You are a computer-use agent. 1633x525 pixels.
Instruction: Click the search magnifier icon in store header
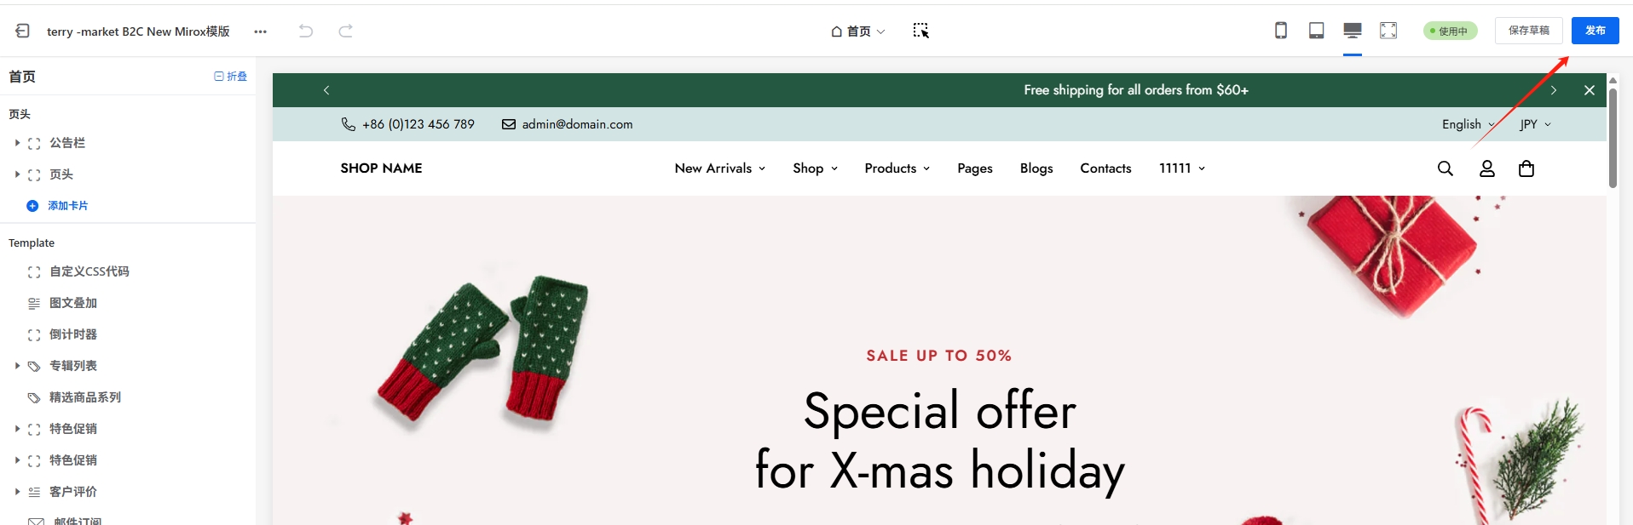[x=1445, y=168]
